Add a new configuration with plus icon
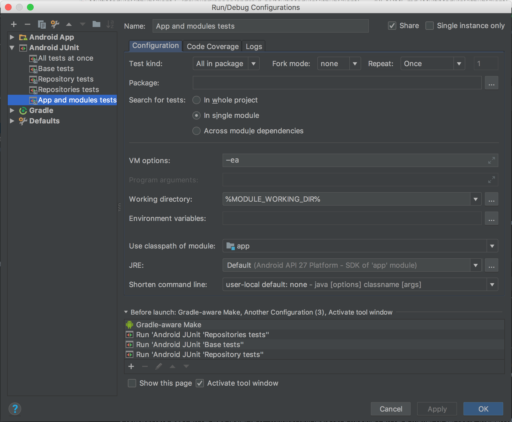512x422 pixels. coord(14,25)
